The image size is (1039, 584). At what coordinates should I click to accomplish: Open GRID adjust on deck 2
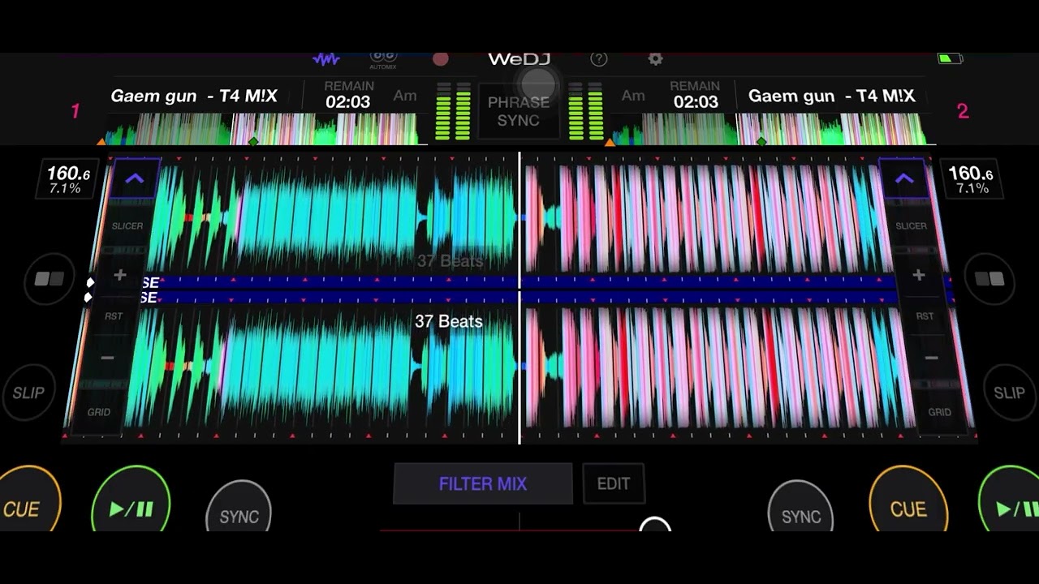[939, 412]
